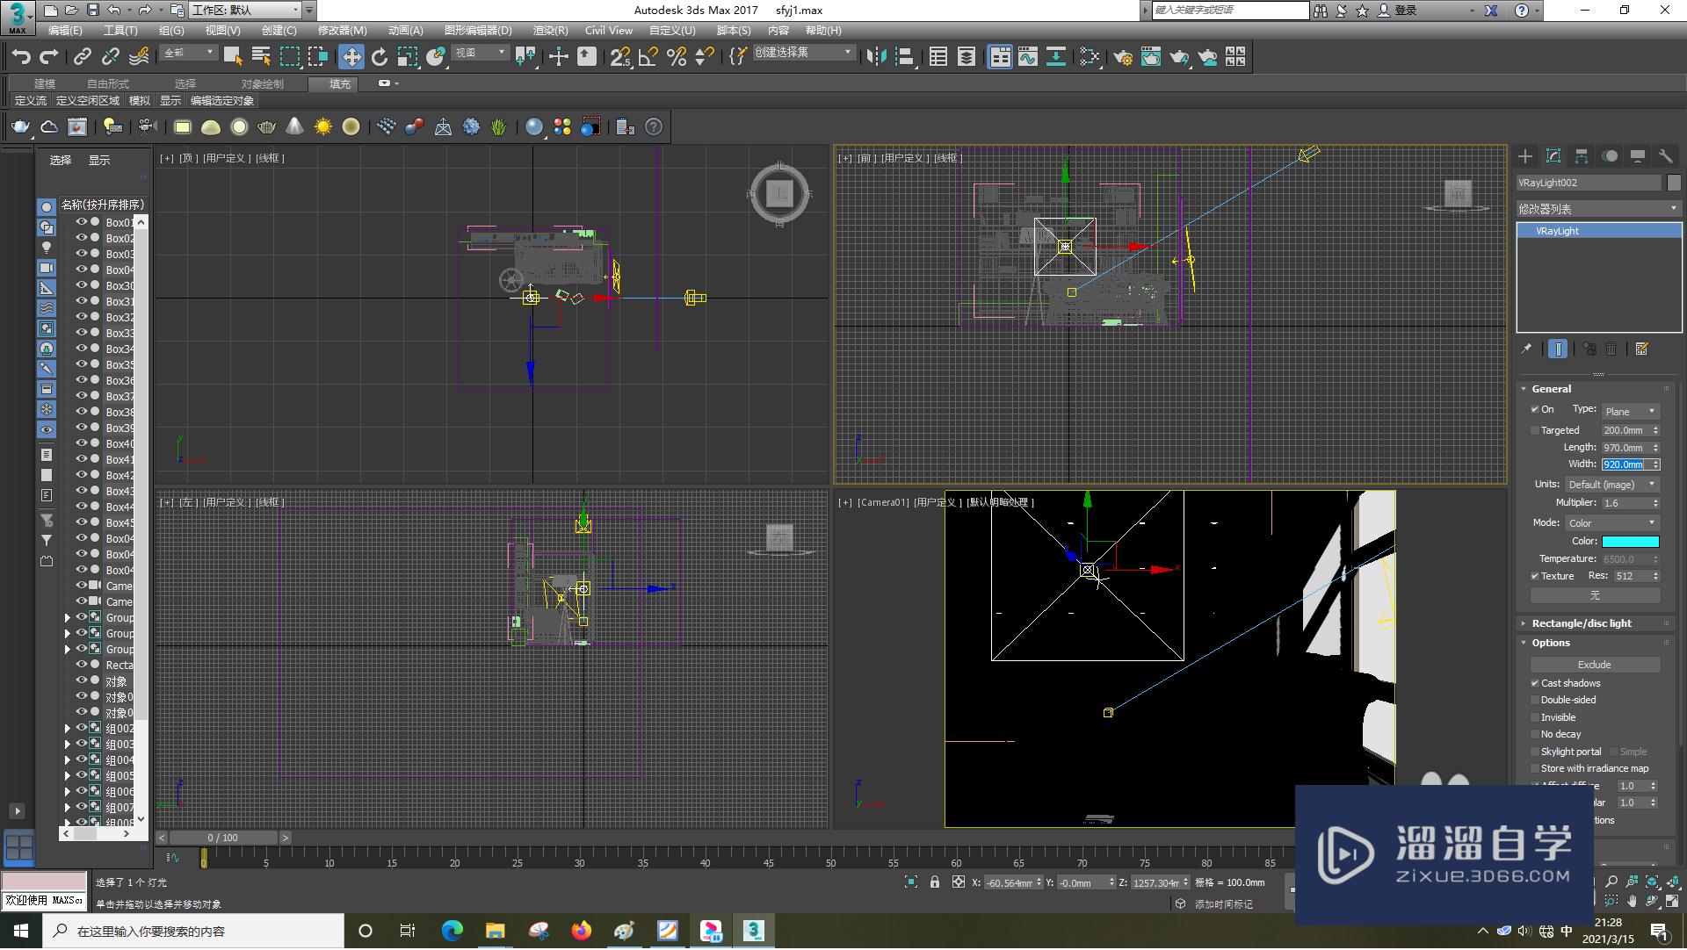Viewport: 1687px width, 950px height.
Task: Click the cyan light color swatch
Action: [1631, 542]
